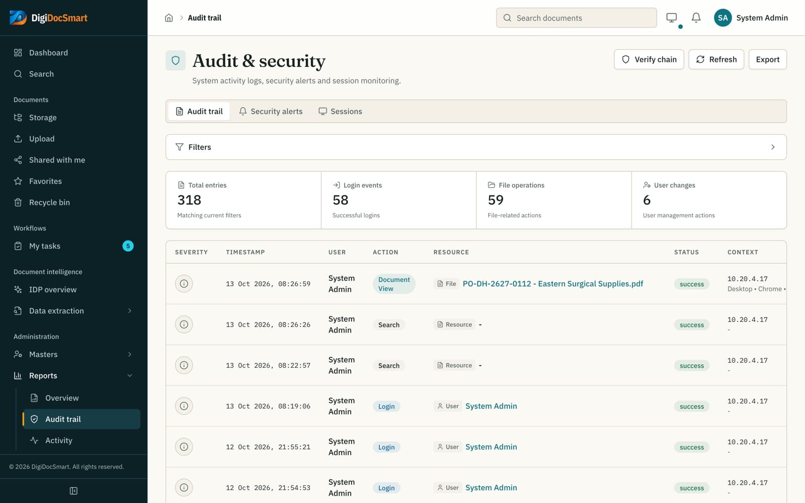Click User changes card

(x=709, y=200)
